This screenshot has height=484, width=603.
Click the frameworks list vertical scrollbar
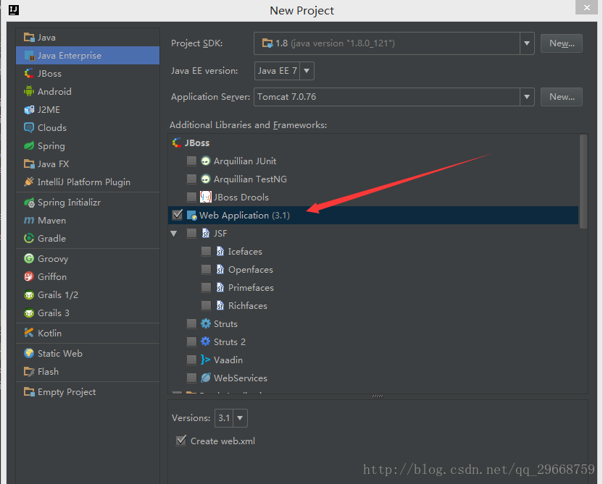583,181
